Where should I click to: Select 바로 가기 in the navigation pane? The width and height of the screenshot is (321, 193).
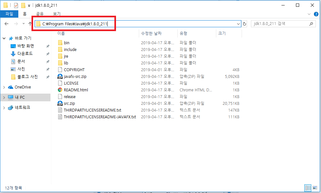pos(23,38)
